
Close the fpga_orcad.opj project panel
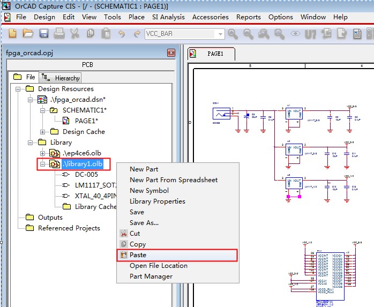(171, 53)
